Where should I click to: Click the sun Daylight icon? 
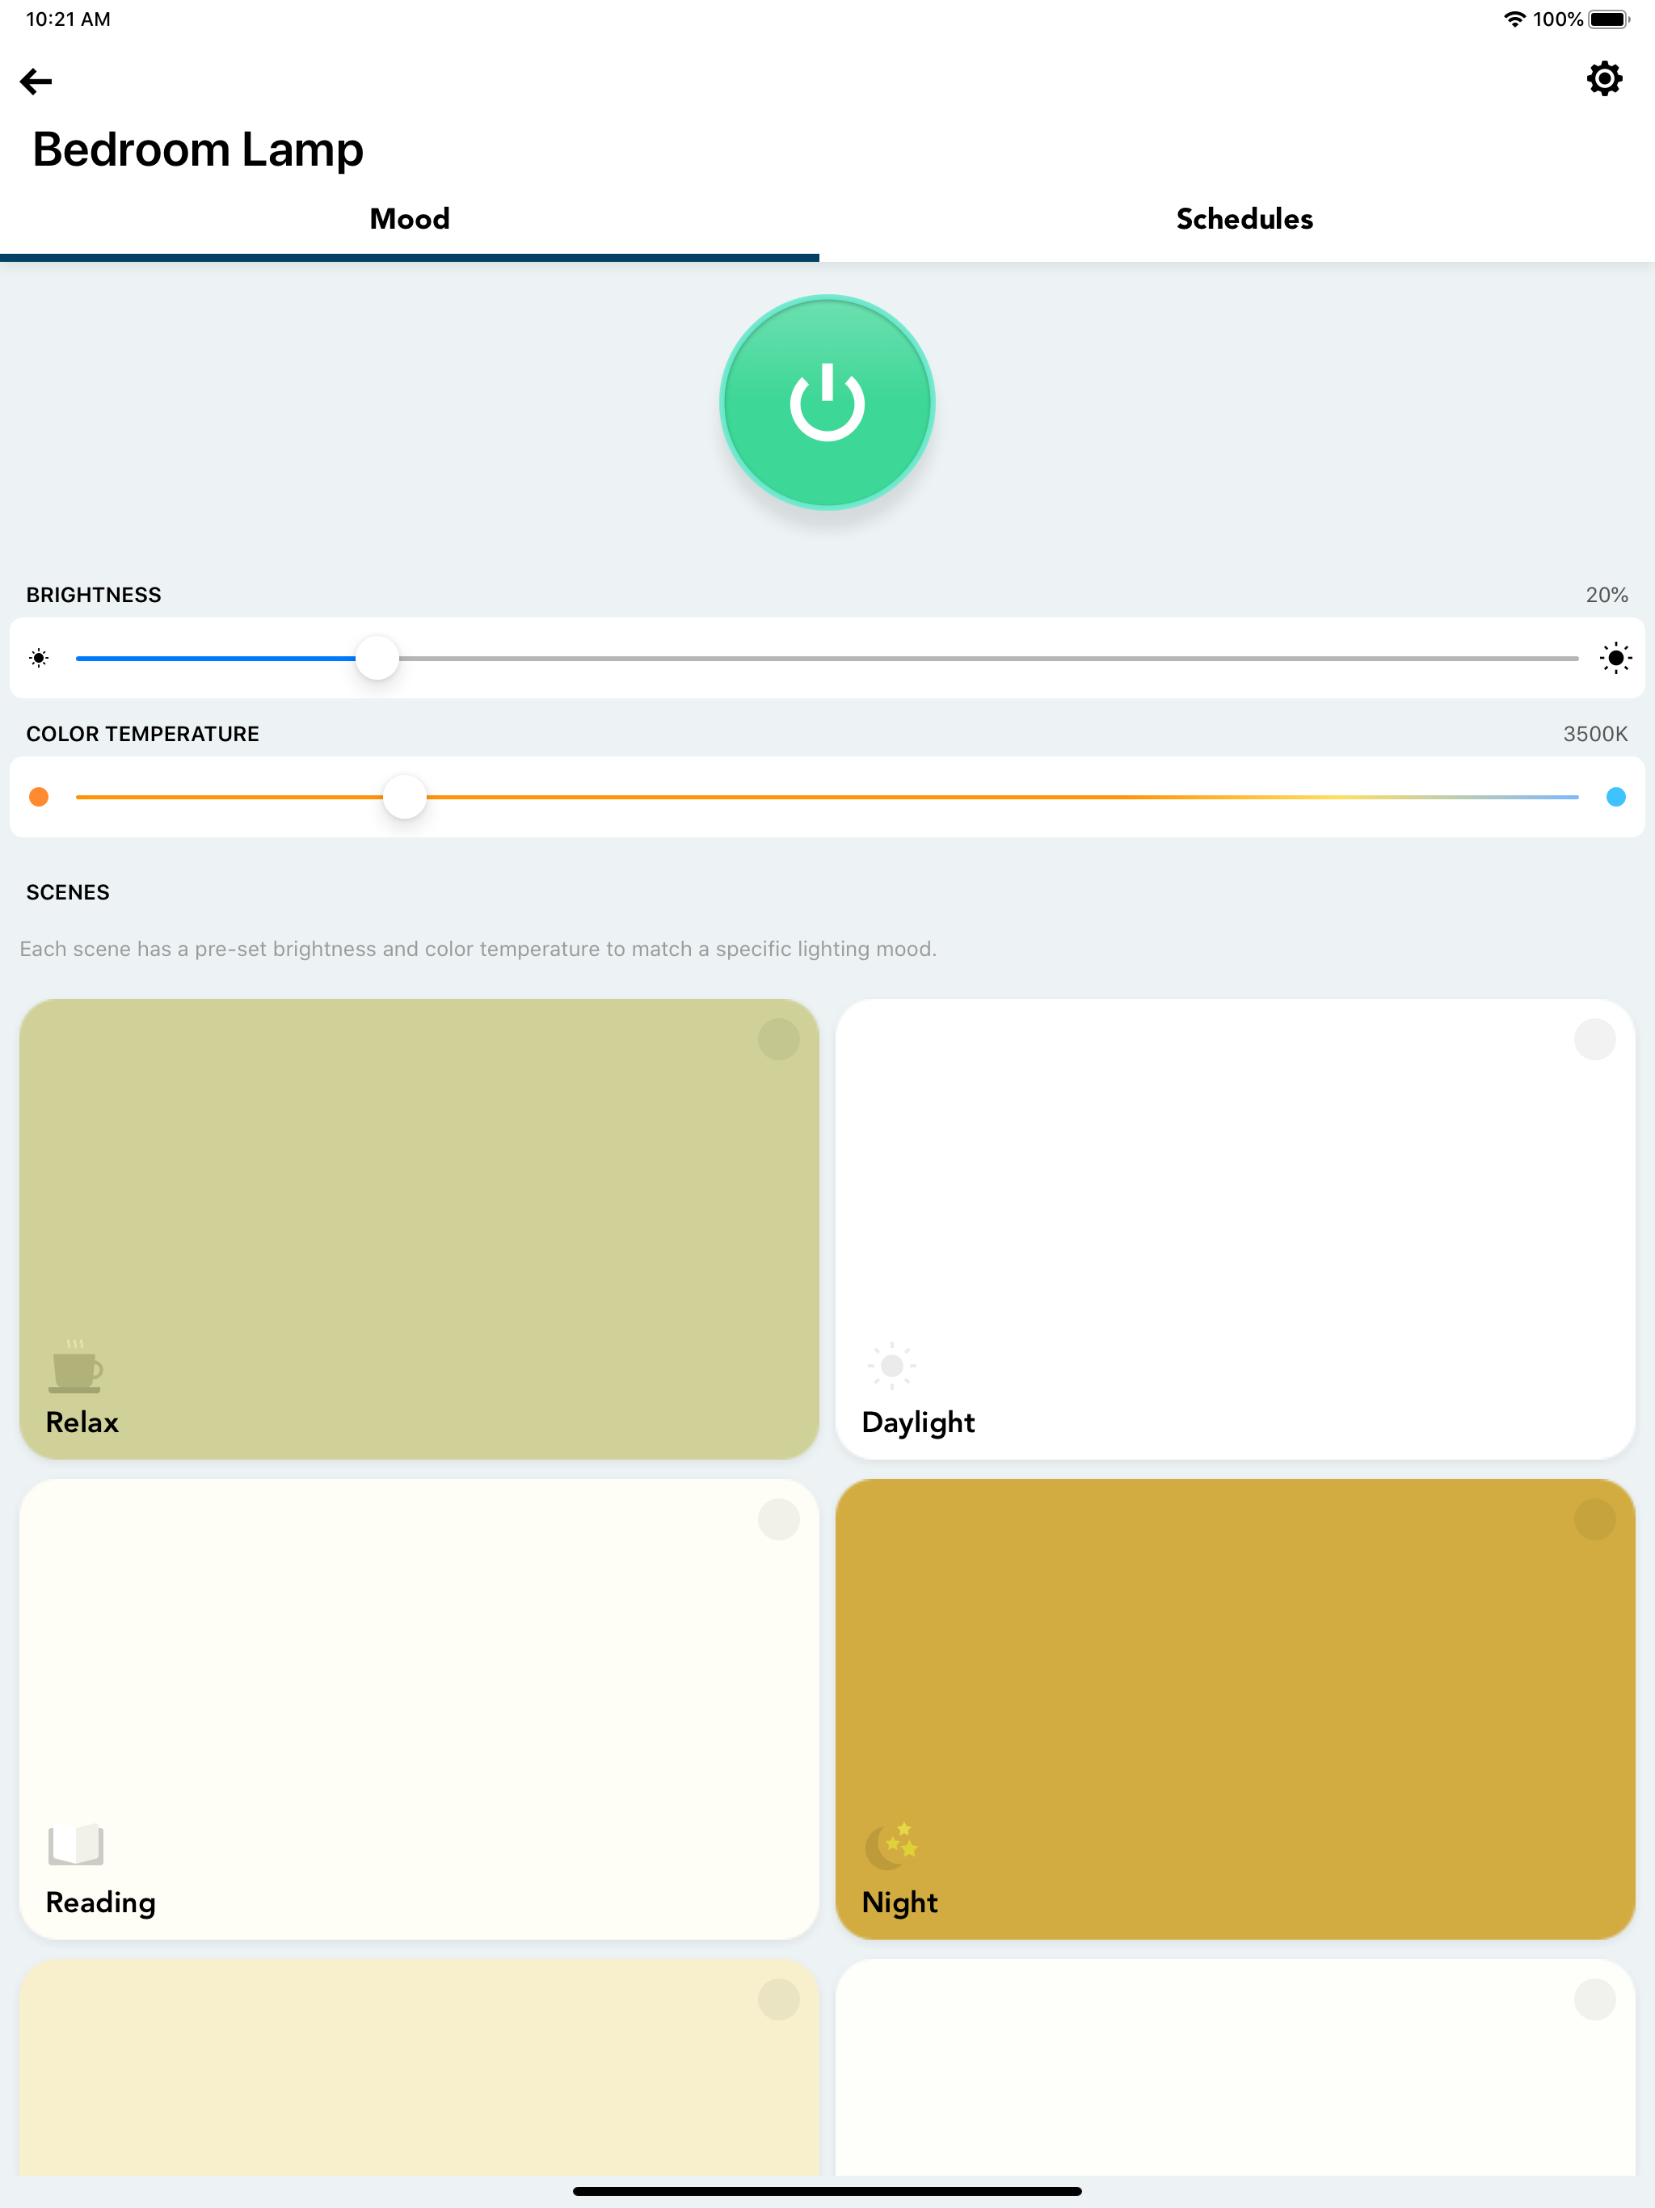pyautogui.click(x=891, y=1366)
